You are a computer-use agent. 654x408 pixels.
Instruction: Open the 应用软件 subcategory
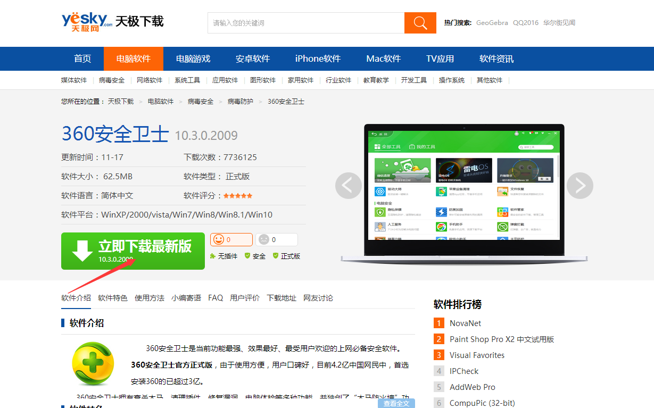(225, 80)
